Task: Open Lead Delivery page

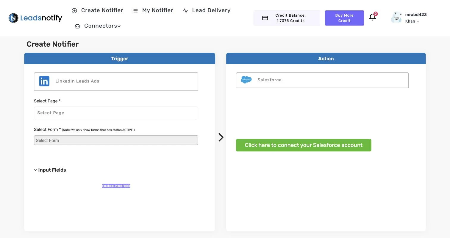Action: (207, 10)
